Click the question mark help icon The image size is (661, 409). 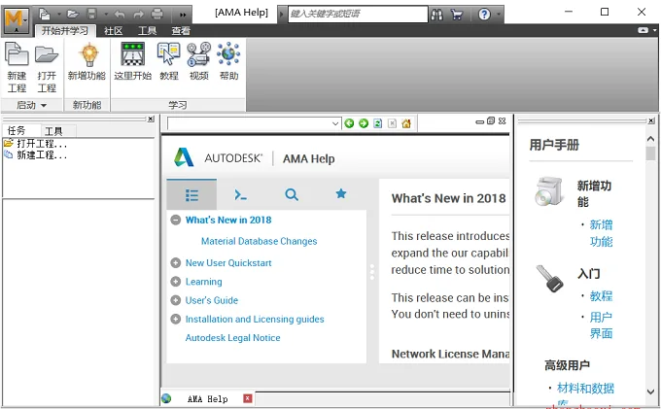(x=484, y=15)
